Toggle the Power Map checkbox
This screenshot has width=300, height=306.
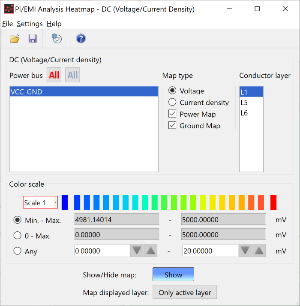172,114
